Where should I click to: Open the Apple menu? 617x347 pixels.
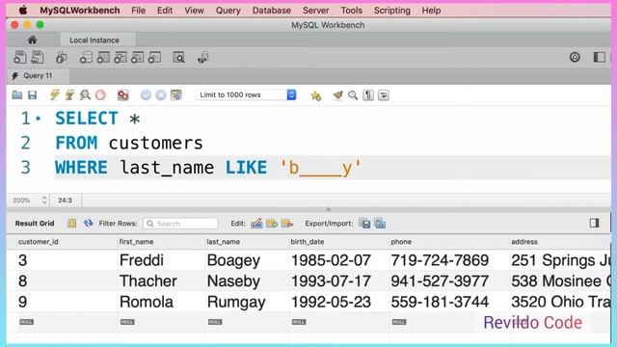tap(23, 11)
